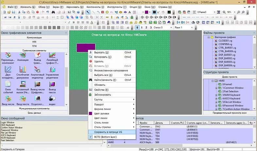Switch to state 0 button
The width and height of the screenshot is (257, 151).
pos(137,28)
